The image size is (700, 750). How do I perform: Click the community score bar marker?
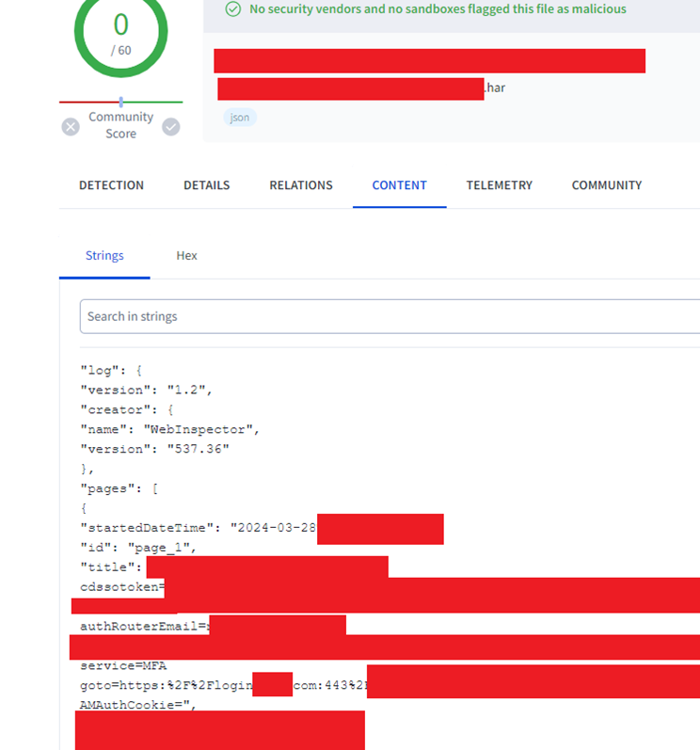(120, 102)
